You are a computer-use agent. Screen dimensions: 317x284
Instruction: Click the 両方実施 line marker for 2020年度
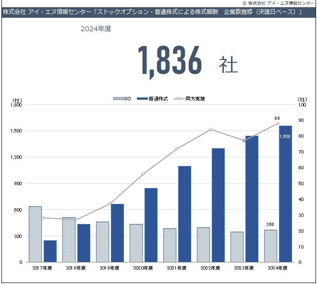coord(143,174)
